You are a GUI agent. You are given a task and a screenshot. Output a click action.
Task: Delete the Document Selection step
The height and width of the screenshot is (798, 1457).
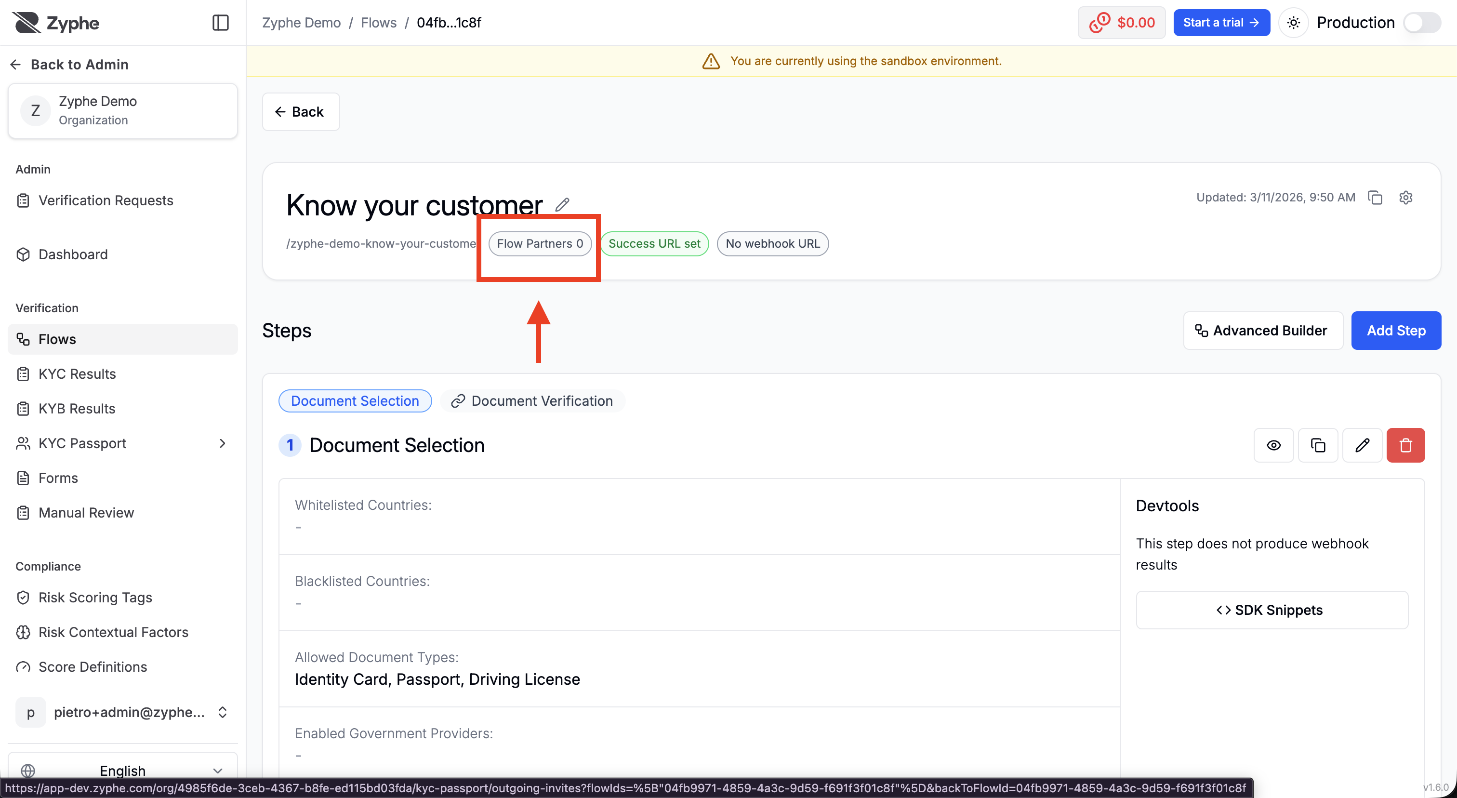pos(1405,446)
